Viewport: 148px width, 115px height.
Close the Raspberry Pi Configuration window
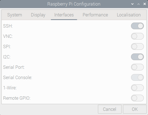click(145, 4)
